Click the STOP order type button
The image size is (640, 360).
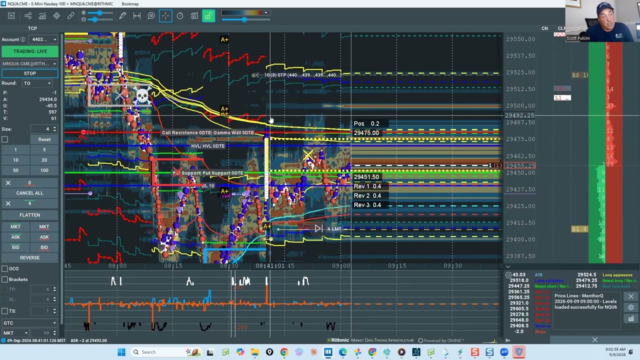pyautogui.click(x=30, y=73)
